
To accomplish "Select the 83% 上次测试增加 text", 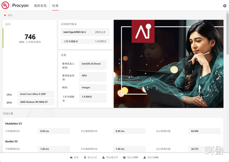I will tap(30, 42).
